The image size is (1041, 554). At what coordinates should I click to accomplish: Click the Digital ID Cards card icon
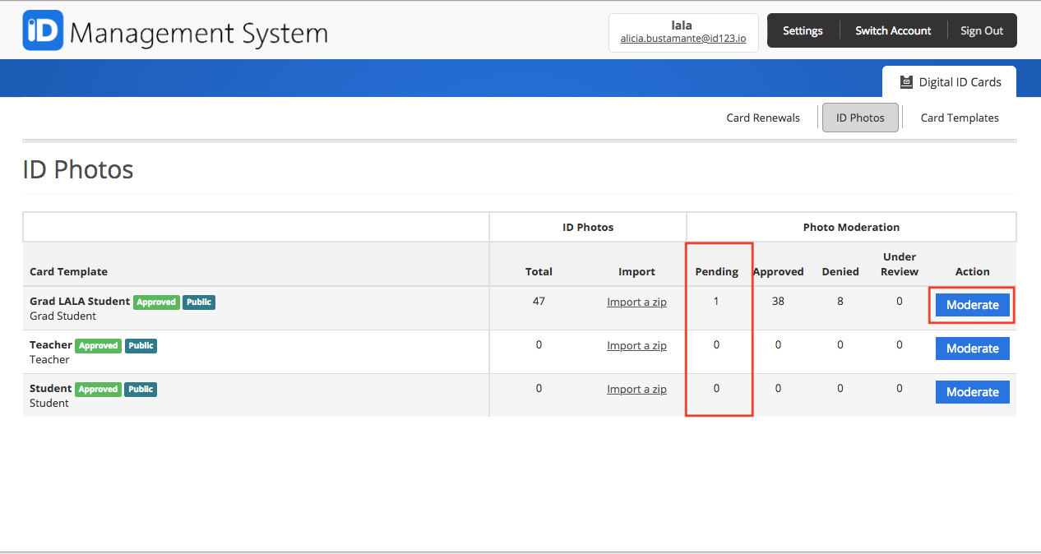click(x=906, y=82)
